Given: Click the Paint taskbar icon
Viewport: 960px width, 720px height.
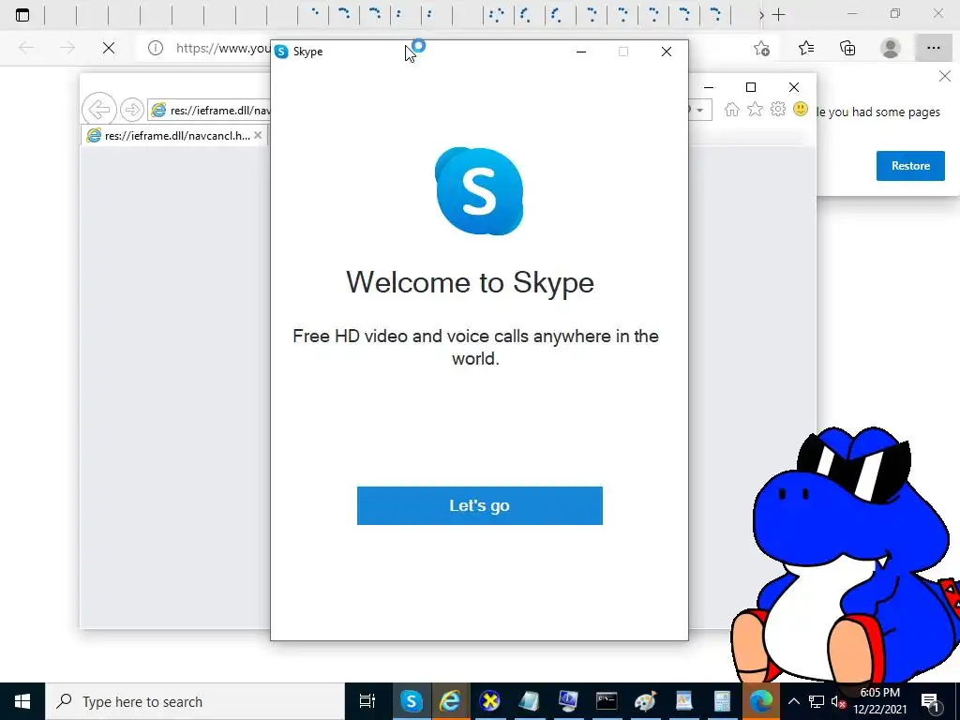Looking at the screenshot, I should (x=645, y=701).
